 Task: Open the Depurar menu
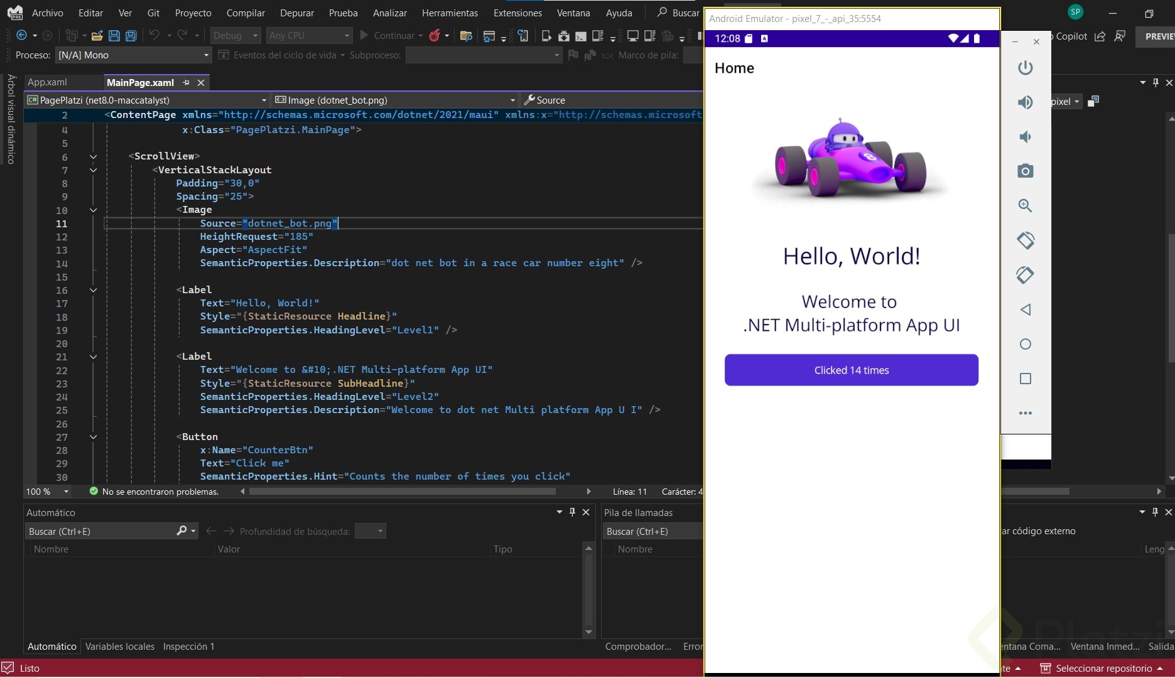click(296, 13)
